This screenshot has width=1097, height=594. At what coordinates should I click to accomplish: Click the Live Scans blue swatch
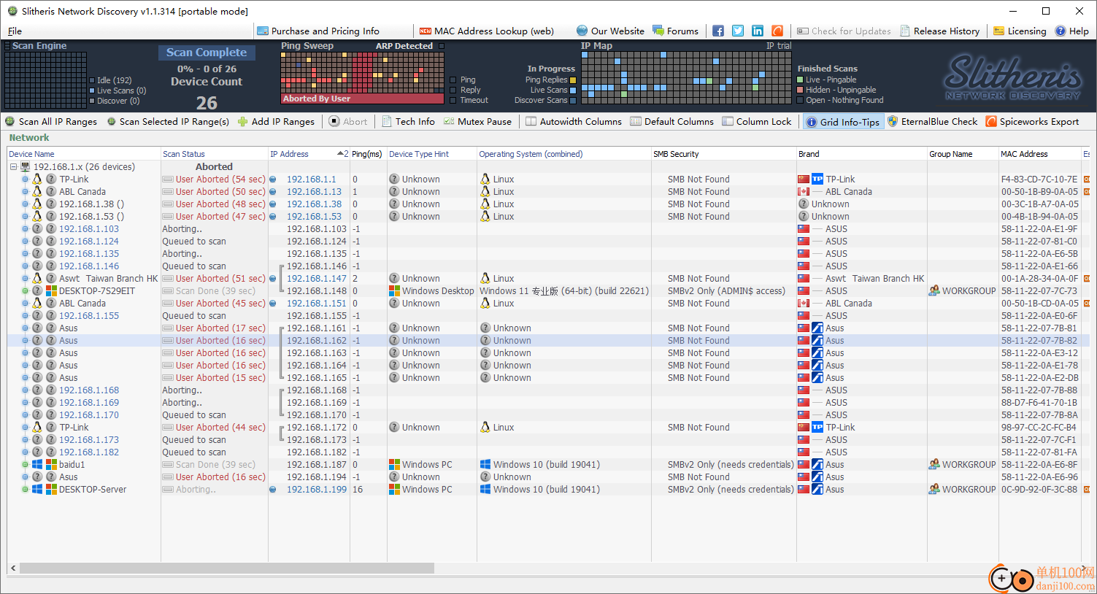pyautogui.click(x=573, y=90)
